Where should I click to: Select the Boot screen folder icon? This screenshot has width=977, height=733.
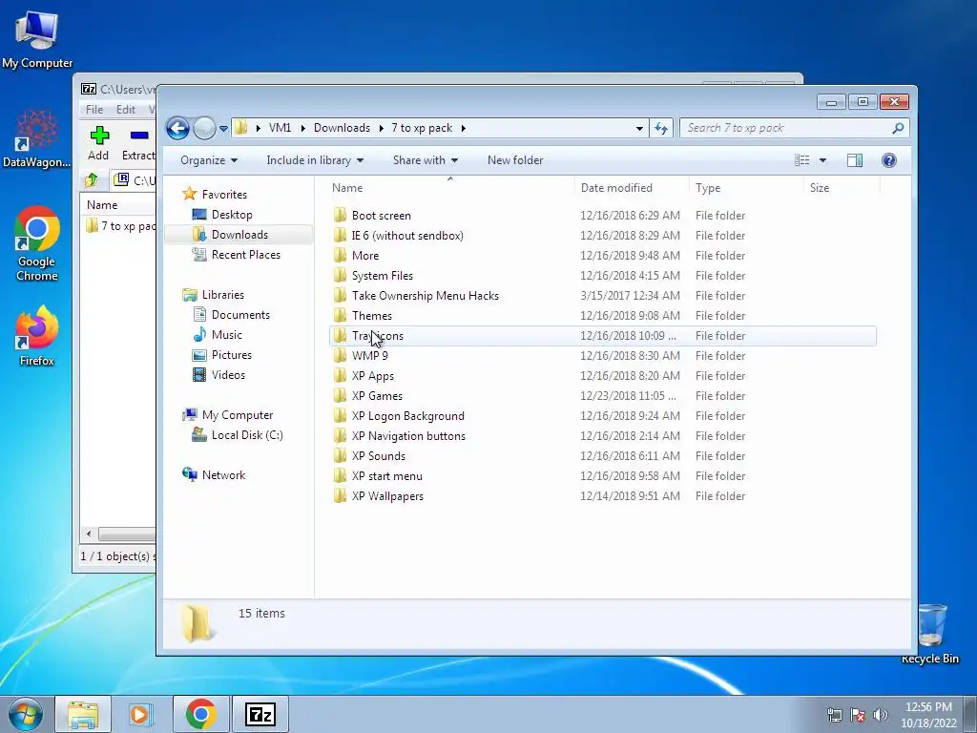click(x=340, y=215)
